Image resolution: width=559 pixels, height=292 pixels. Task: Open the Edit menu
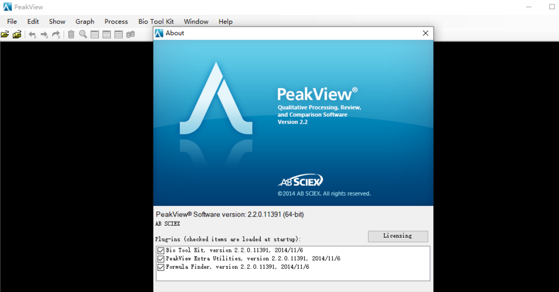(33, 22)
